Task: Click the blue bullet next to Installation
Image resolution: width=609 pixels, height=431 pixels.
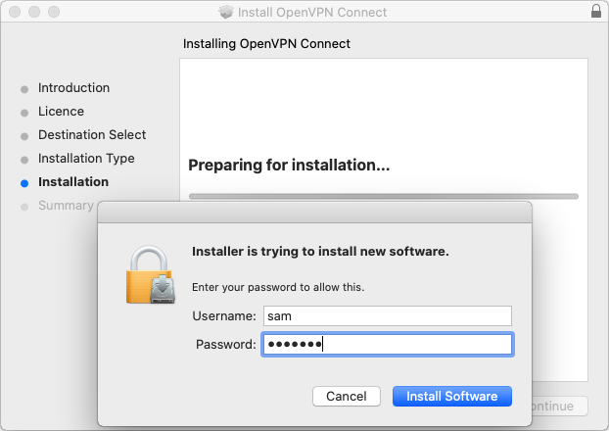Action: [24, 182]
